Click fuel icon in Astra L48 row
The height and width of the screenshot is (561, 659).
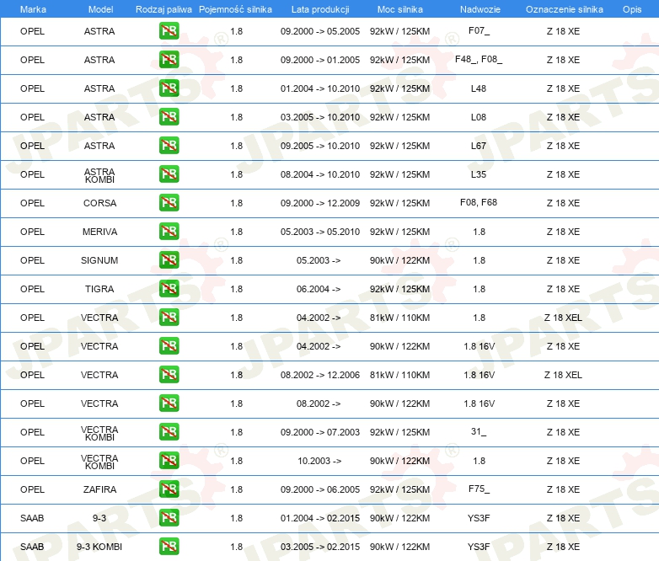pos(169,88)
